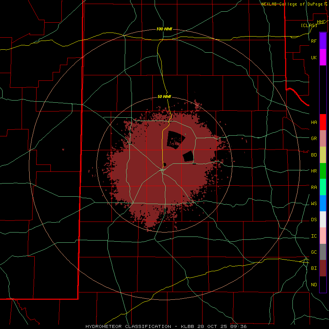
Task: Click the KLBB station identifier
Action: click(x=188, y=326)
